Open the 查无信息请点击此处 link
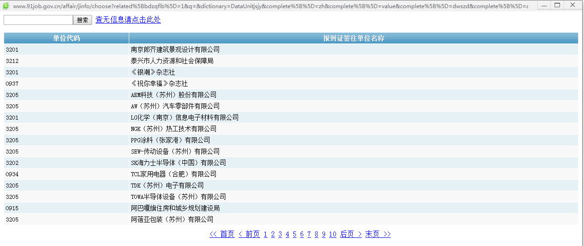 (128, 20)
